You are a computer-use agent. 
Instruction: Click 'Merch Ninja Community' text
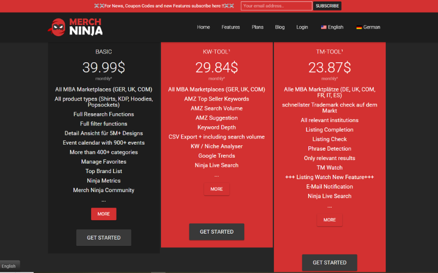pyautogui.click(x=103, y=190)
